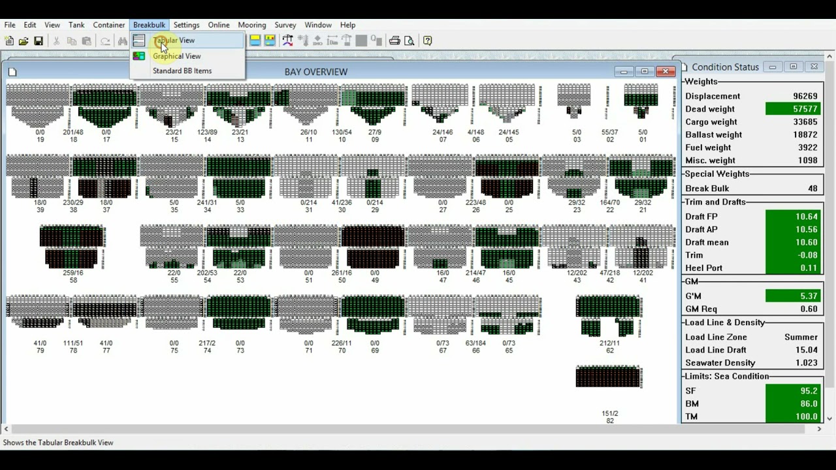Choose Graphical View menu entry
The width and height of the screenshot is (836, 470).
click(187, 56)
